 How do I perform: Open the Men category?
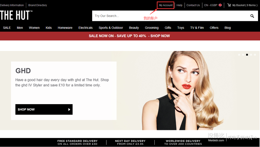coord(20,28)
